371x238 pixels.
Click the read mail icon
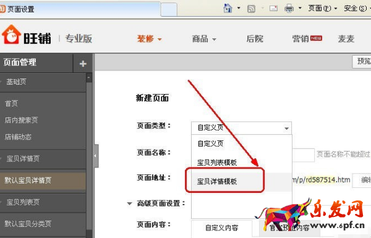[x=273, y=9]
